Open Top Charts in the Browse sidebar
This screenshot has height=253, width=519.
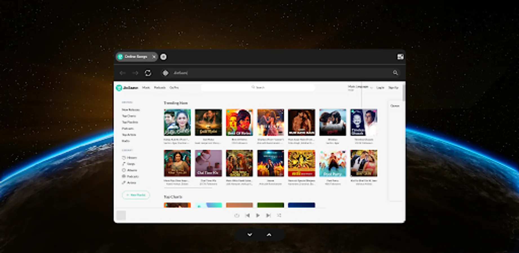point(129,116)
